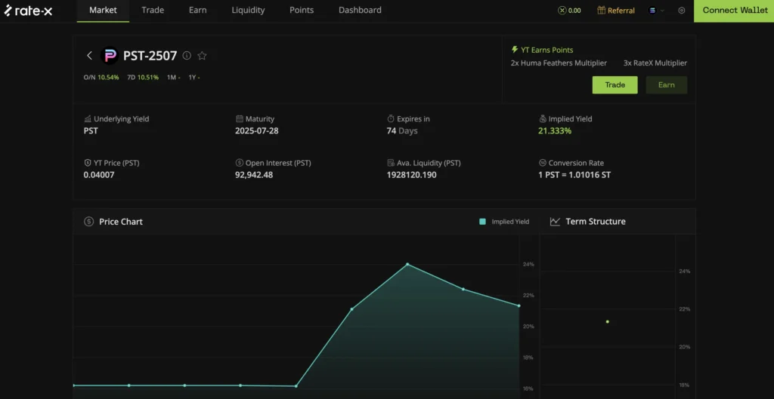Click the Conversion Rate icon
Viewport: 774px width, 399px height.
tap(543, 163)
